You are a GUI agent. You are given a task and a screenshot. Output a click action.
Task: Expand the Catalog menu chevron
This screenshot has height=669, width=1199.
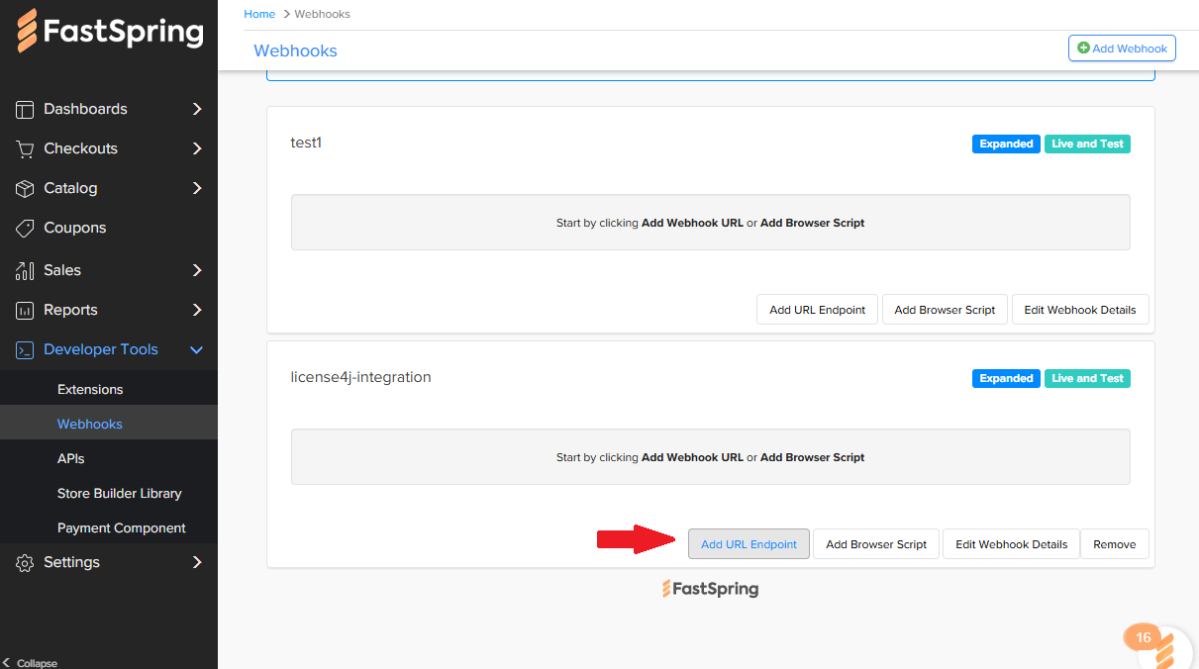[x=197, y=188]
